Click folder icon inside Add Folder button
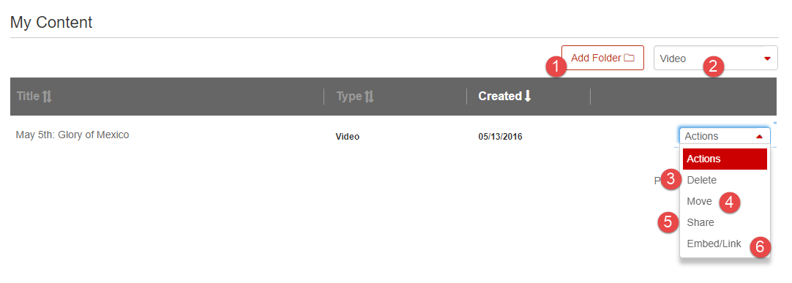 (x=629, y=58)
